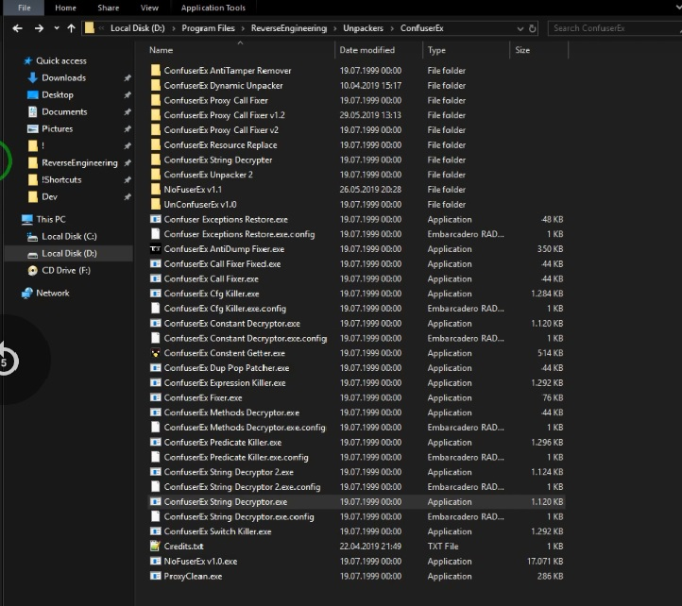
Task: Select Local Disk (D:) in sidebar
Action: click(69, 253)
